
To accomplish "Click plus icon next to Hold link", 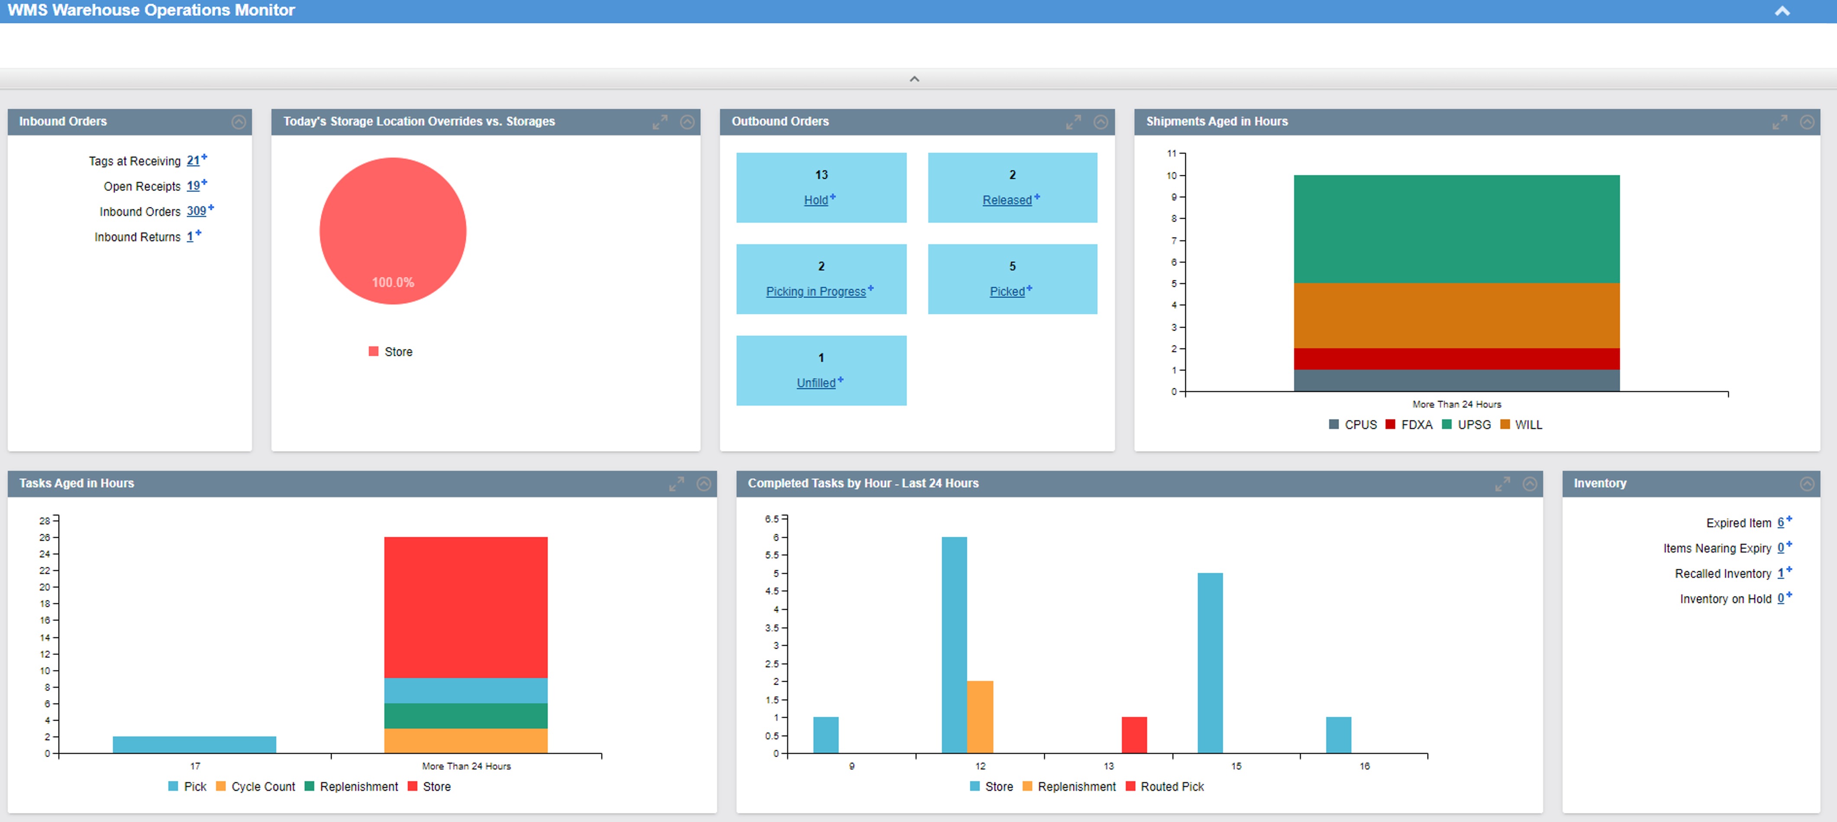I will coord(833,197).
